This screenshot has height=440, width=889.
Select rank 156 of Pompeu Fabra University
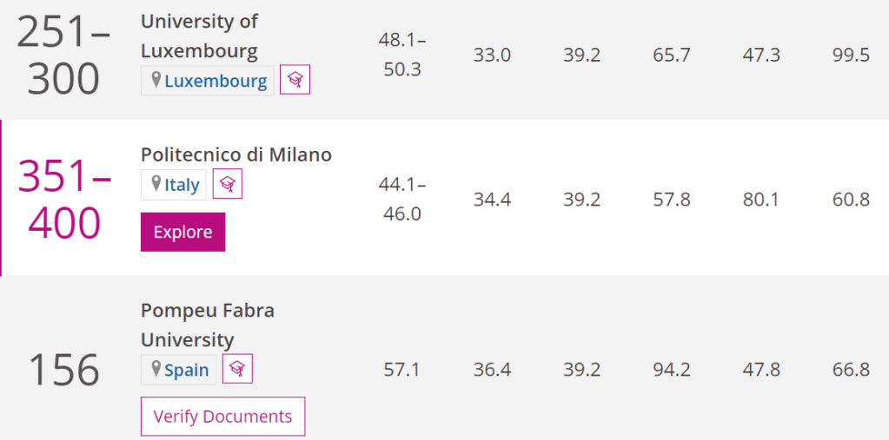pos(64,370)
